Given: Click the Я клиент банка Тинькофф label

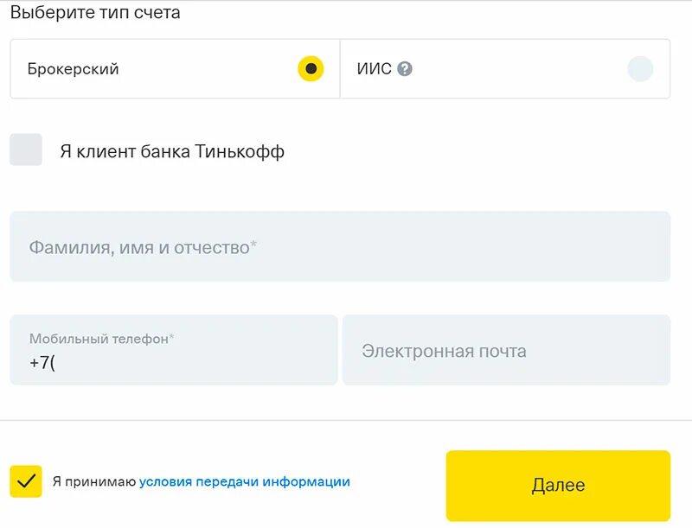Looking at the screenshot, I should (171, 152).
